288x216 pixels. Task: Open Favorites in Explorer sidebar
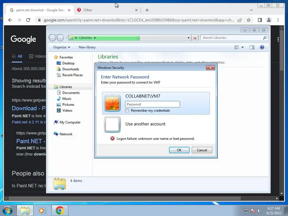(x=66, y=57)
